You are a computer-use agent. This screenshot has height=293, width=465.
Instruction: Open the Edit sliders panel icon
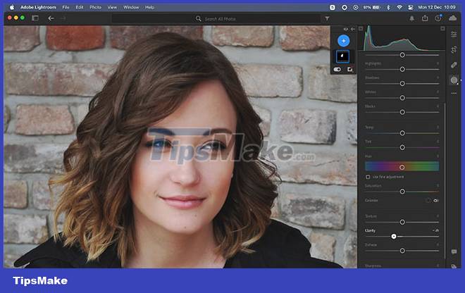[454, 35]
